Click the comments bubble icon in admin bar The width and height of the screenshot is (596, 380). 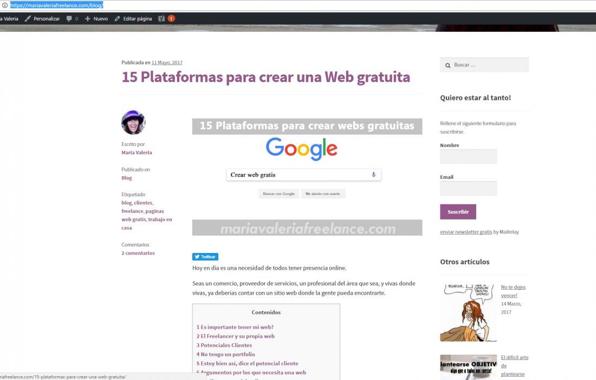(x=69, y=18)
